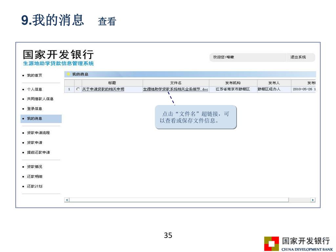
Task: Click 退出系统 to log out
Action: point(298,57)
